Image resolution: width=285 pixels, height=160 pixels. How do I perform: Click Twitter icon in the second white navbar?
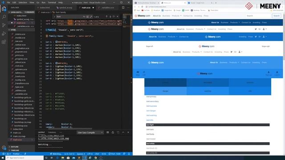(256, 29)
